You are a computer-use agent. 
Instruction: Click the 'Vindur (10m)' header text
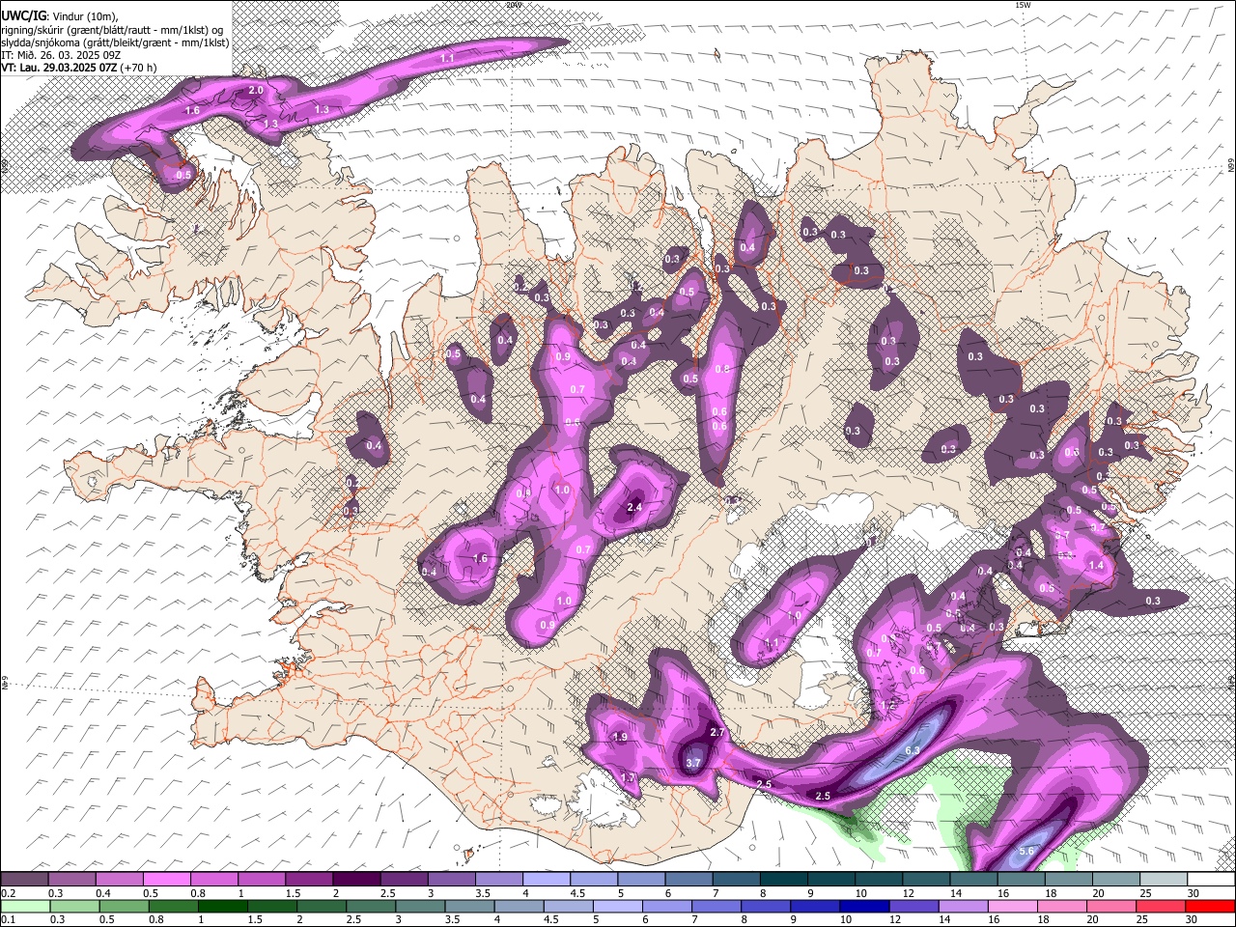(x=86, y=15)
